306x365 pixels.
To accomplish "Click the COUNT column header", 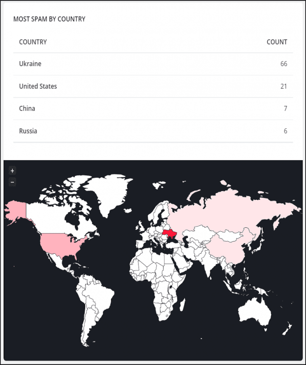I will coord(277,42).
